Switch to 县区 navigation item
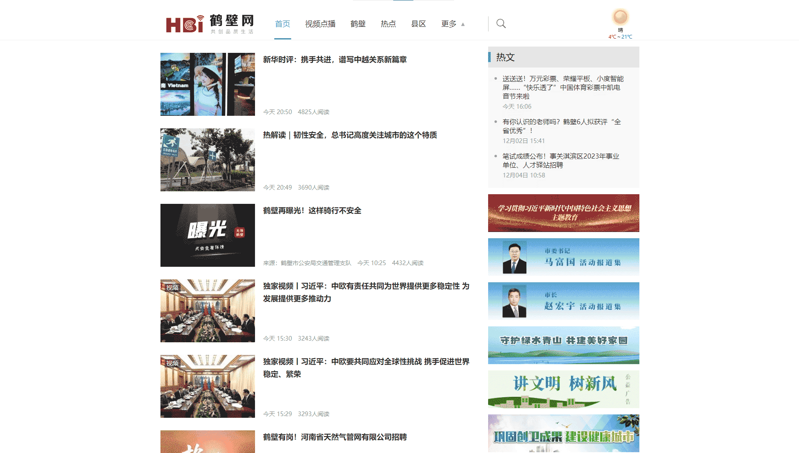 point(418,24)
